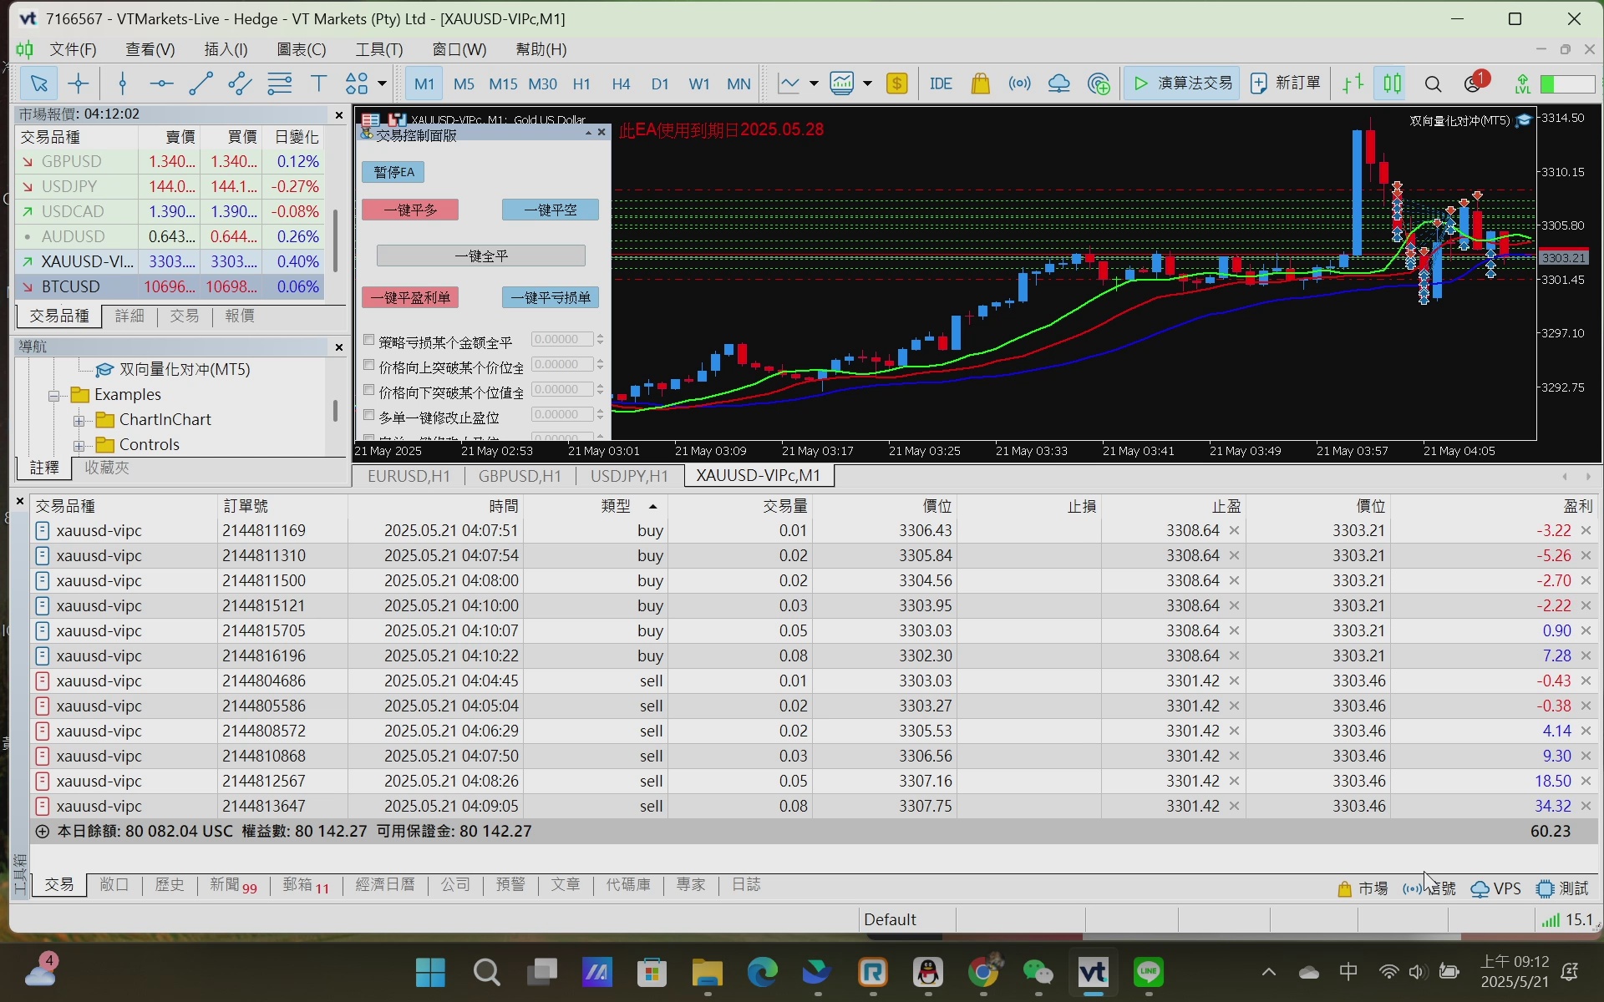1604x1002 pixels.
Task: Open the chart type dropdown arrow
Action: 813,83
